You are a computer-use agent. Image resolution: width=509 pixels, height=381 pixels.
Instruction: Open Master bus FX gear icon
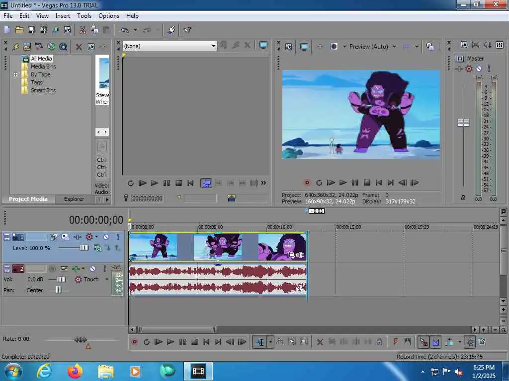click(x=469, y=68)
